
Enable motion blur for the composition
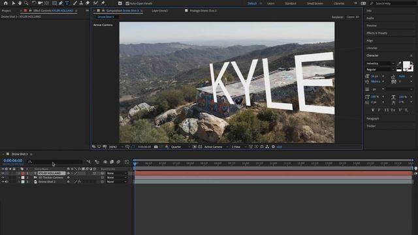tap(118, 162)
